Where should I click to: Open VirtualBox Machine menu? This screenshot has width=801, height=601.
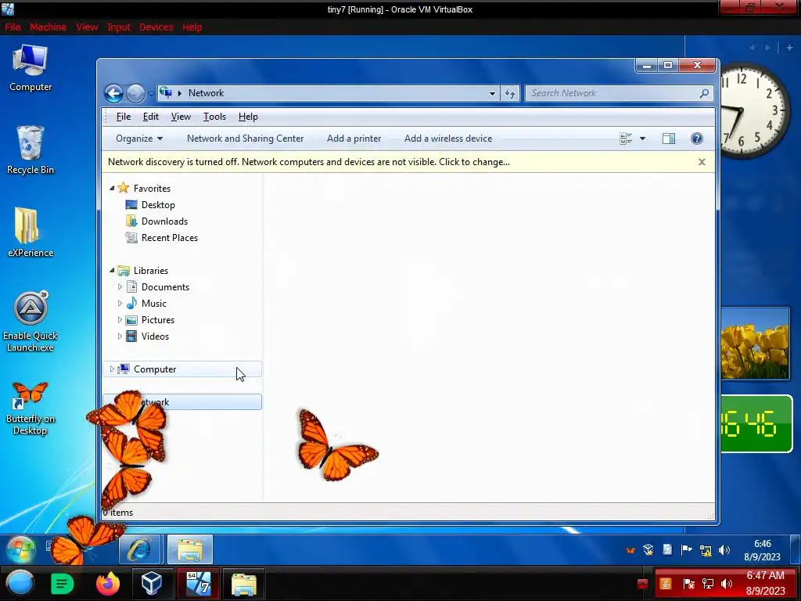pyautogui.click(x=48, y=27)
